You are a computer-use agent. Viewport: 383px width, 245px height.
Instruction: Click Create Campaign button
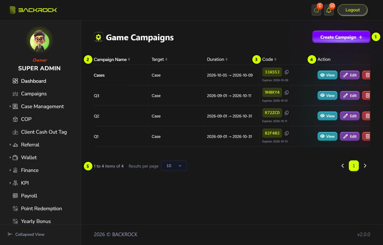(341, 37)
